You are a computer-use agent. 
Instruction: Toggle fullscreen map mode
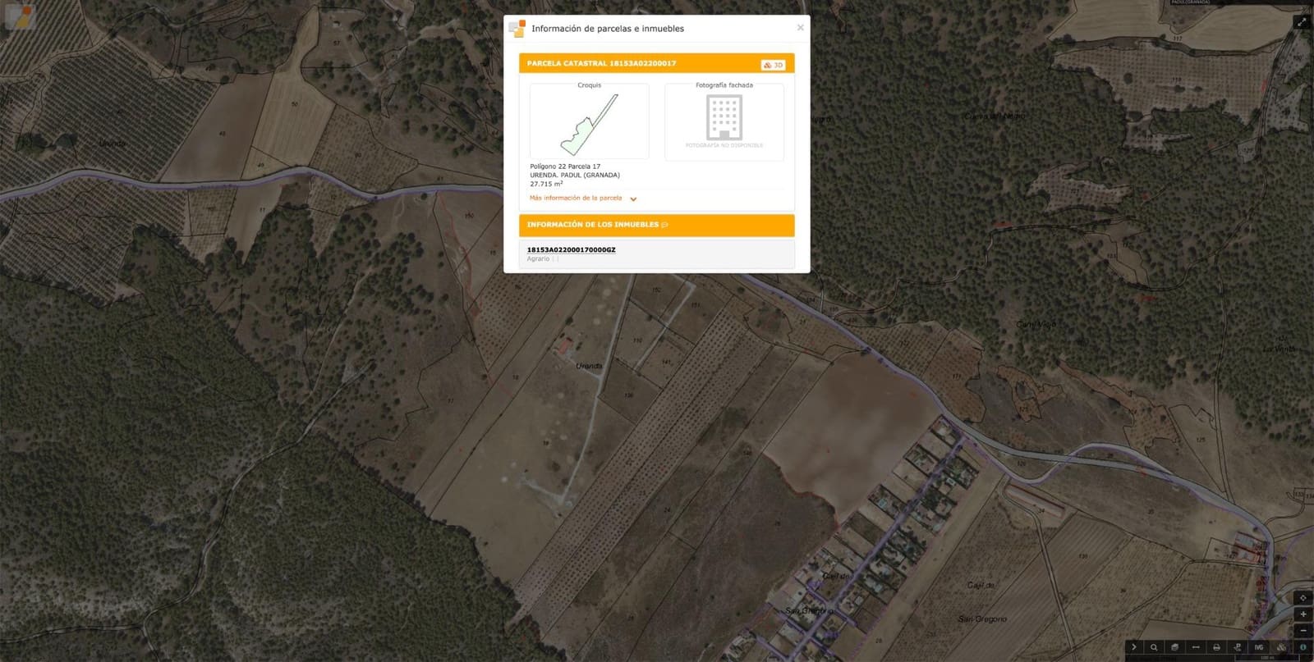1302,22
